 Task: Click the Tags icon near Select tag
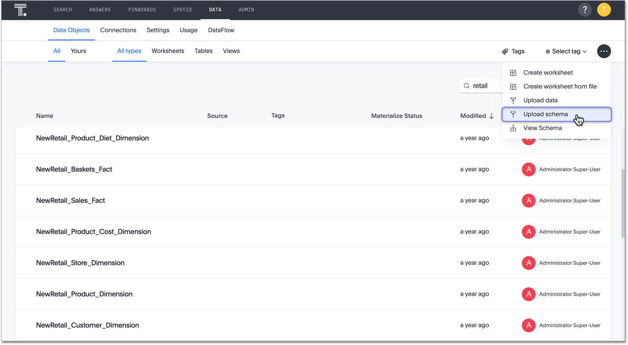pos(505,51)
